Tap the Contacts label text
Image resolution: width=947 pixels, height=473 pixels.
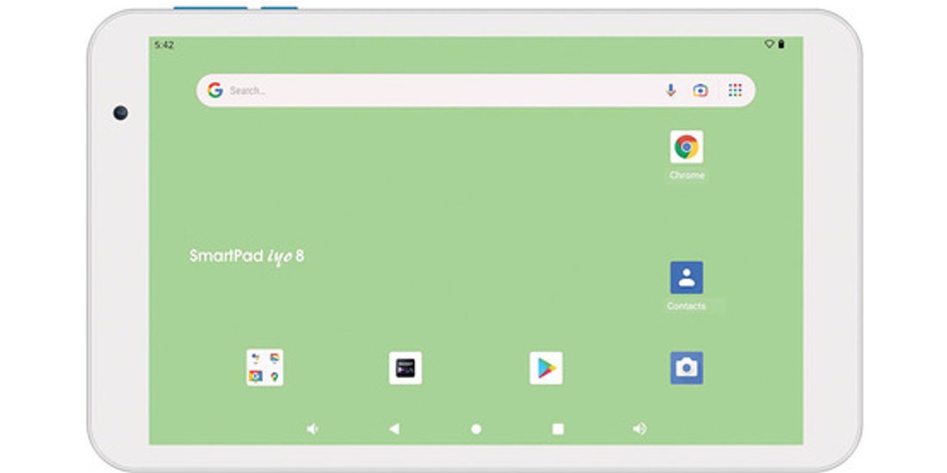point(686,306)
